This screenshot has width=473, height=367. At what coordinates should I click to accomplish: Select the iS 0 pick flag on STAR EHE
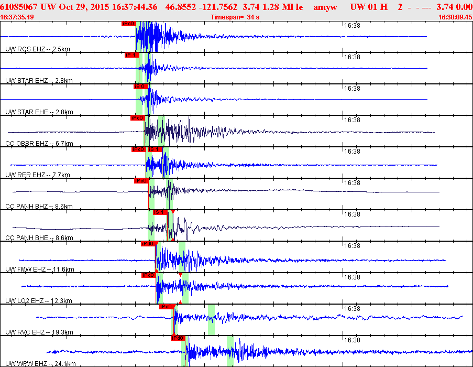tap(141, 87)
